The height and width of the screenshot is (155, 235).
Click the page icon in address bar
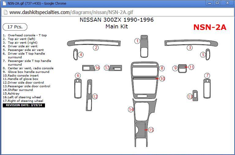point(5,12)
